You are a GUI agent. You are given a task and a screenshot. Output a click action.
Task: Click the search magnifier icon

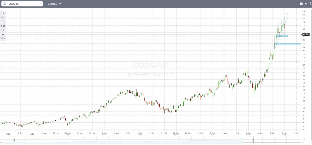[5, 4]
